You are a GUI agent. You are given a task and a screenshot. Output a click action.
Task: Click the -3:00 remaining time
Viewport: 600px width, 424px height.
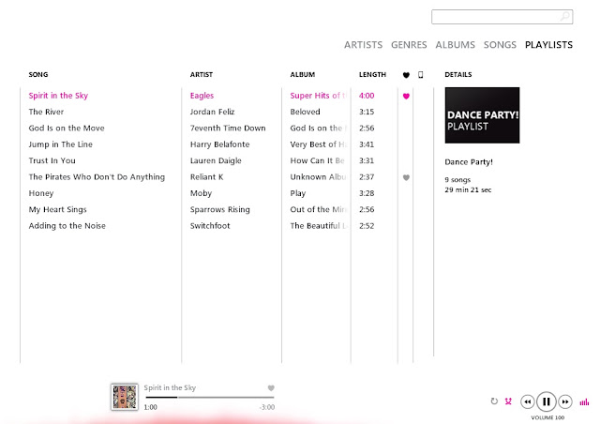[266, 407]
